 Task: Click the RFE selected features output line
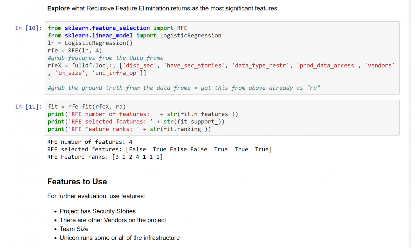click(159, 150)
